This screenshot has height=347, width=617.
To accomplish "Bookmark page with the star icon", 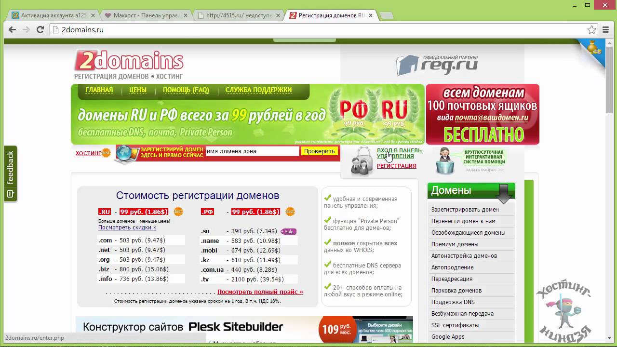I will pyautogui.click(x=591, y=30).
